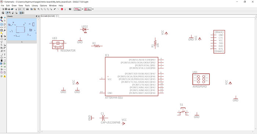Select the Group tool
Image resolution: width=257 pixels, height=134 pixels.
point(1,30)
